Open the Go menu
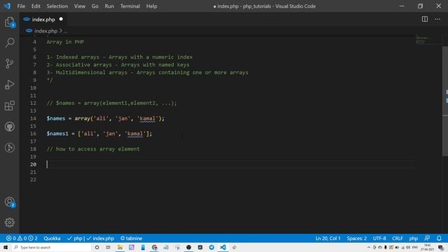Image resolution: width=448 pixels, height=252 pixels. coord(95,6)
